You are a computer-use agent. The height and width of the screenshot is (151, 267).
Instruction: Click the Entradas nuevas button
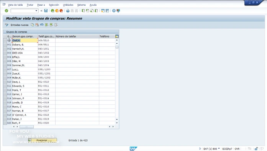click(x=20, y=25)
